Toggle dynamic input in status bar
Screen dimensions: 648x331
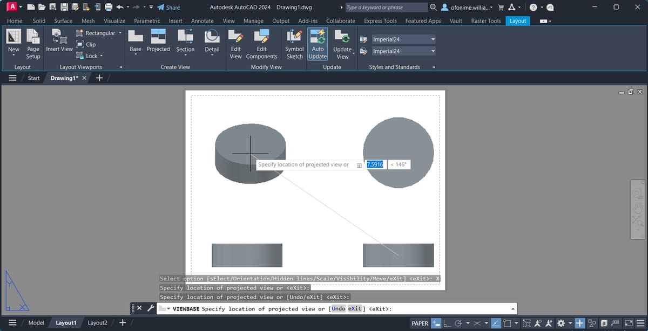coord(435,323)
